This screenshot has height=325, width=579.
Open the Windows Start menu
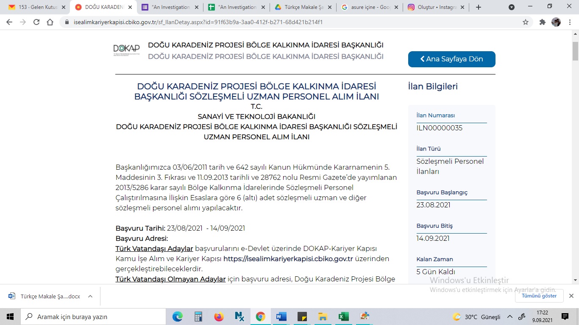click(x=10, y=317)
